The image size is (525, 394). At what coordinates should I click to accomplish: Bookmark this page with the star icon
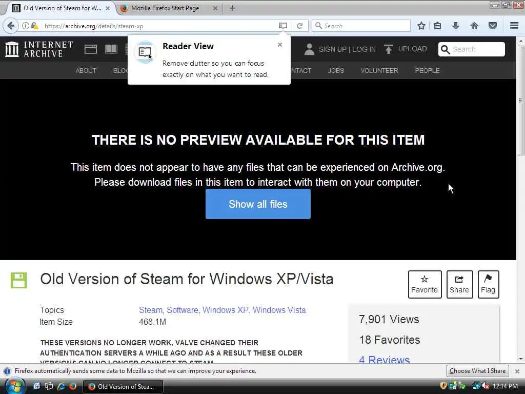click(421, 26)
